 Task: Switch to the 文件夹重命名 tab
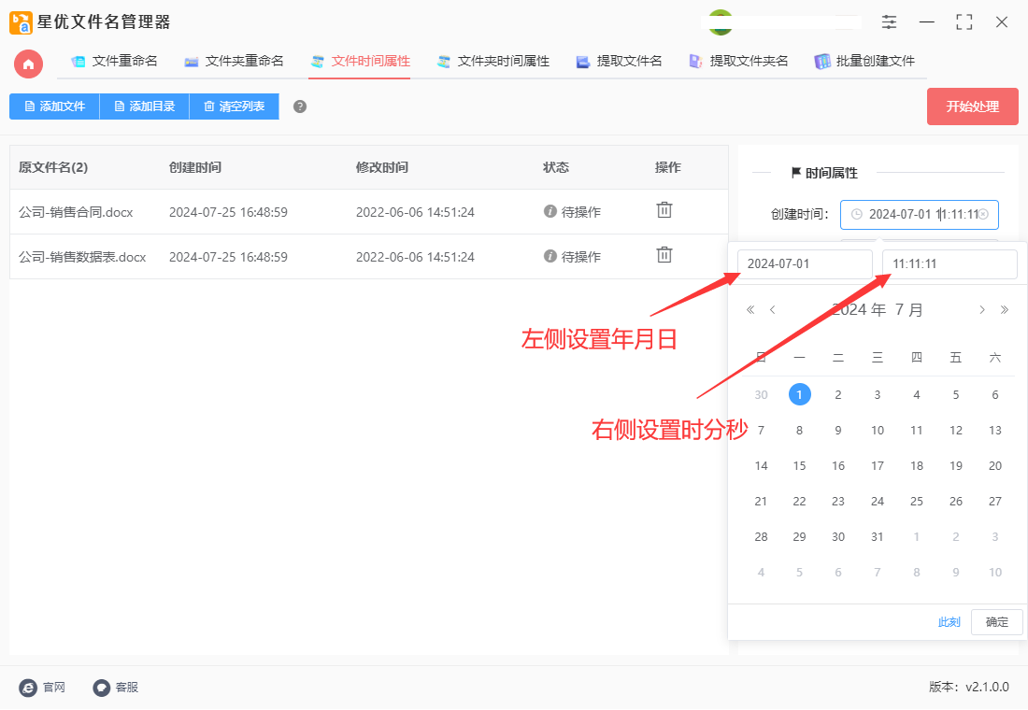click(x=234, y=62)
